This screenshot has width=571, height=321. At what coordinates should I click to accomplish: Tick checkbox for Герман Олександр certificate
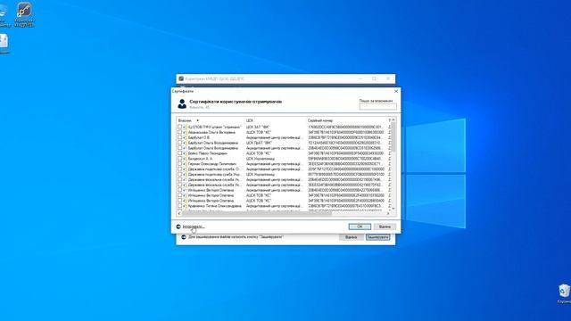tap(180, 164)
